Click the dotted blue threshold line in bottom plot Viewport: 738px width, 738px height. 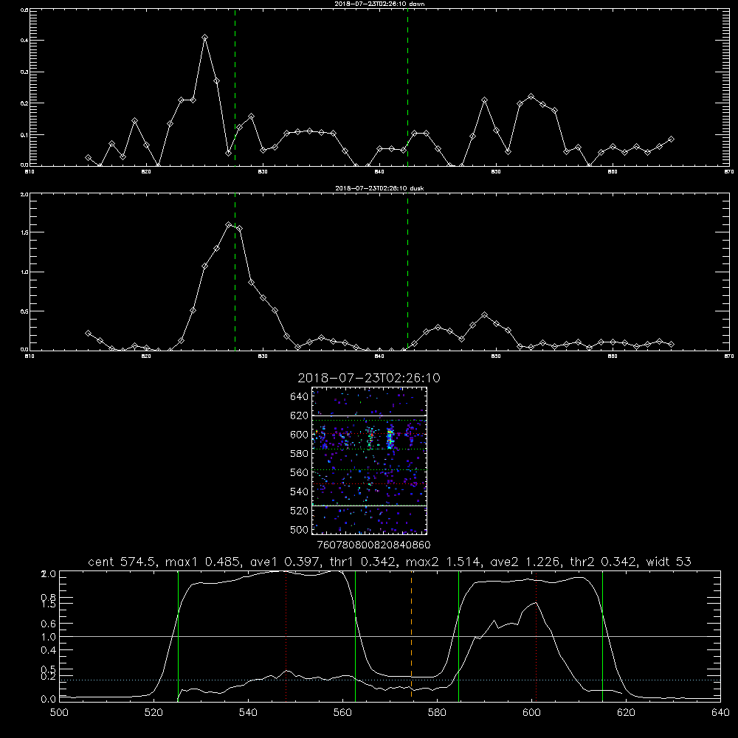pos(390,680)
